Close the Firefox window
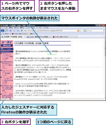106x125 pixels. pos(103,25)
